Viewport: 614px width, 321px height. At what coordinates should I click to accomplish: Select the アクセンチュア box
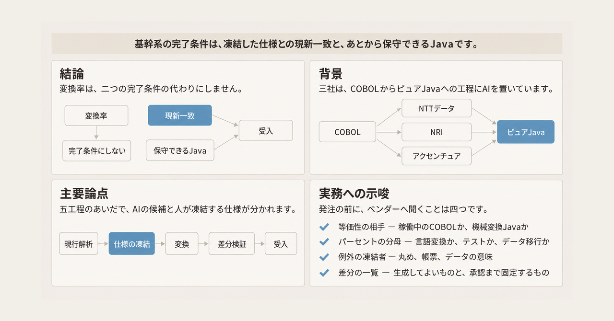tap(437, 156)
